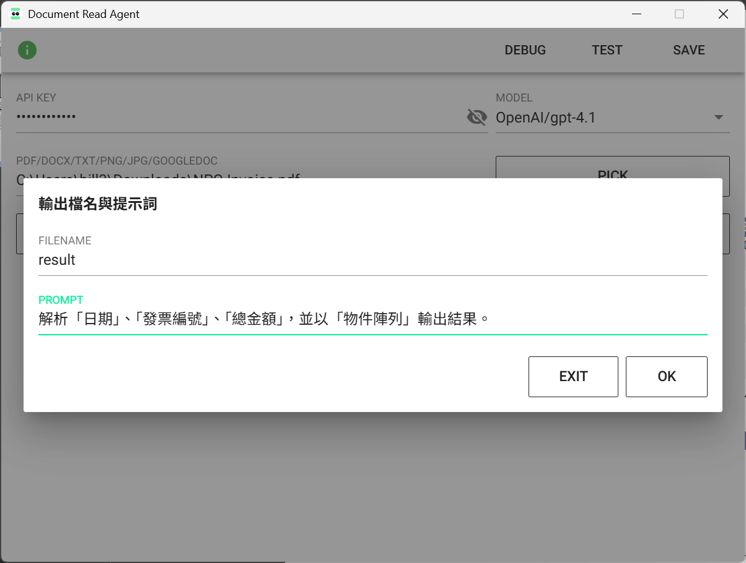Click the Document Read Agent title text
The height and width of the screenshot is (563, 746).
click(84, 14)
